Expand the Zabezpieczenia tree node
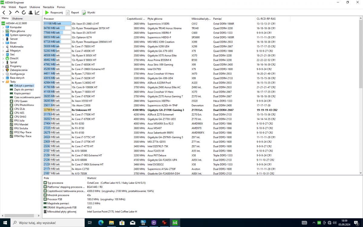 pyautogui.click(x=3, y=70)
